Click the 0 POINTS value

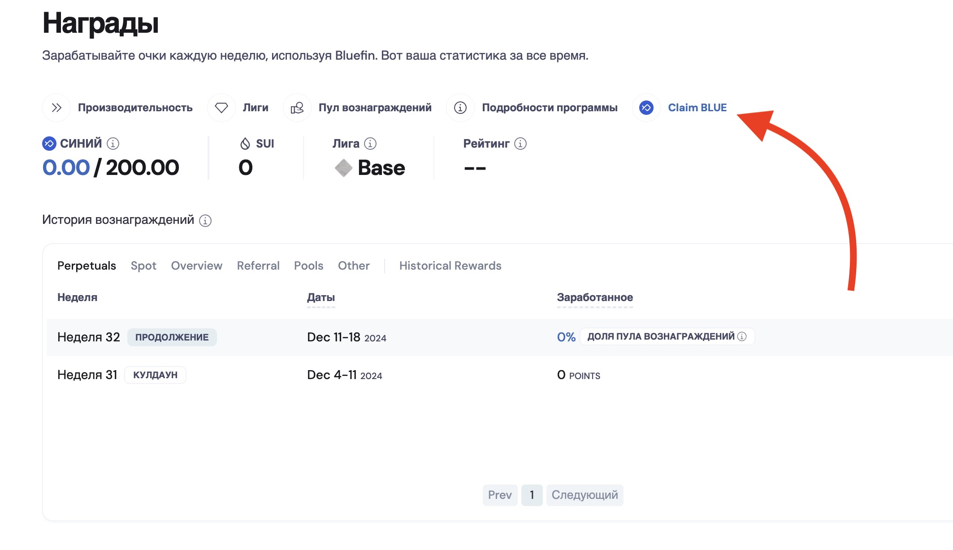tap(579, 375)
